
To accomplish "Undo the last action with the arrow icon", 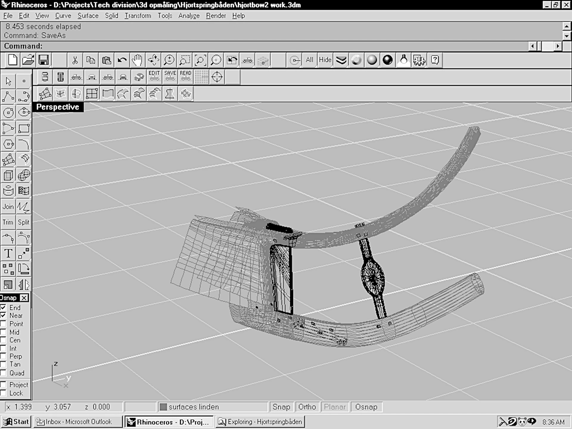I will point(122,60).
